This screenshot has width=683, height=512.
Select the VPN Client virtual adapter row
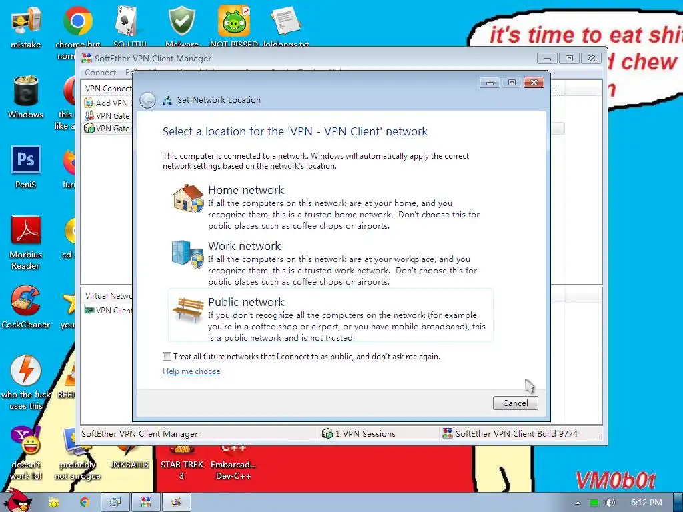(x=107, y=311)
